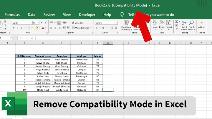Open the Alignment dialog launcher
This screenshot has height=119, width=212.
click(x=92, y=33)
